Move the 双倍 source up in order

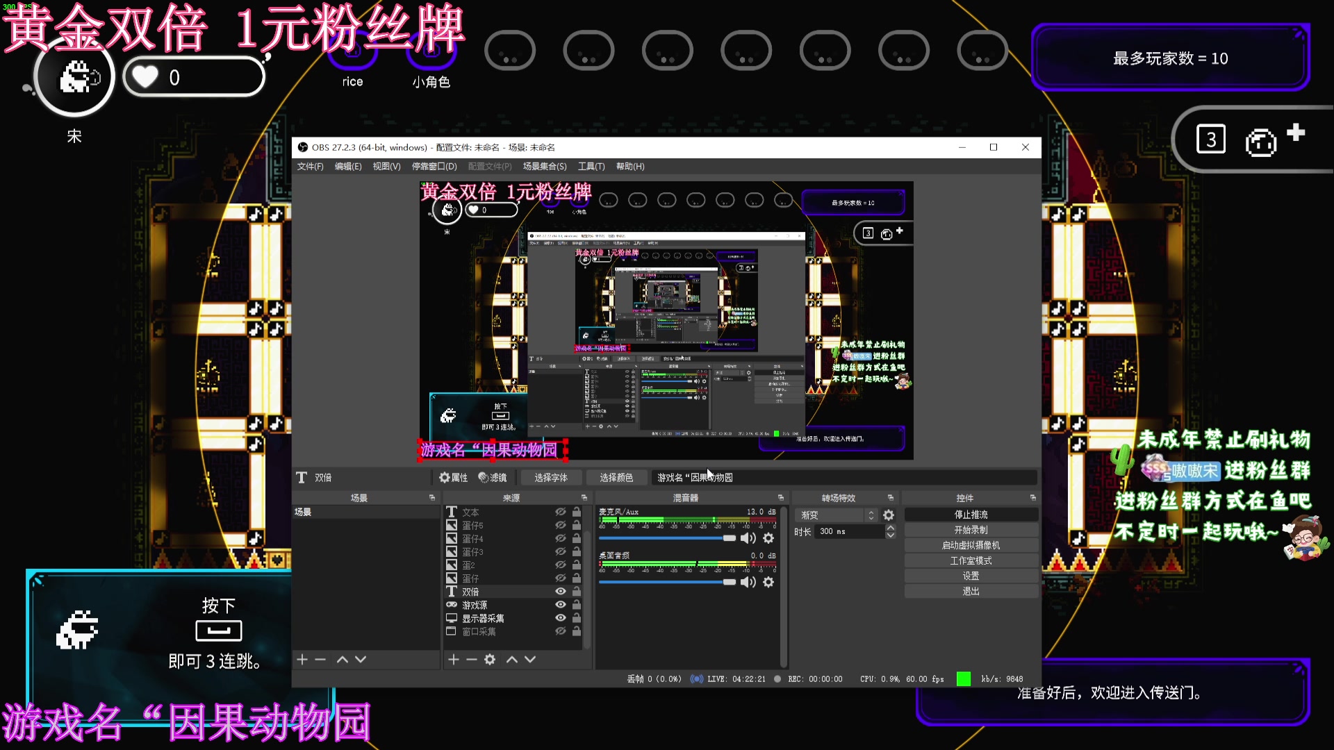512,659
